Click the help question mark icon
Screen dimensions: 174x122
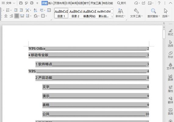pos(159,3)
